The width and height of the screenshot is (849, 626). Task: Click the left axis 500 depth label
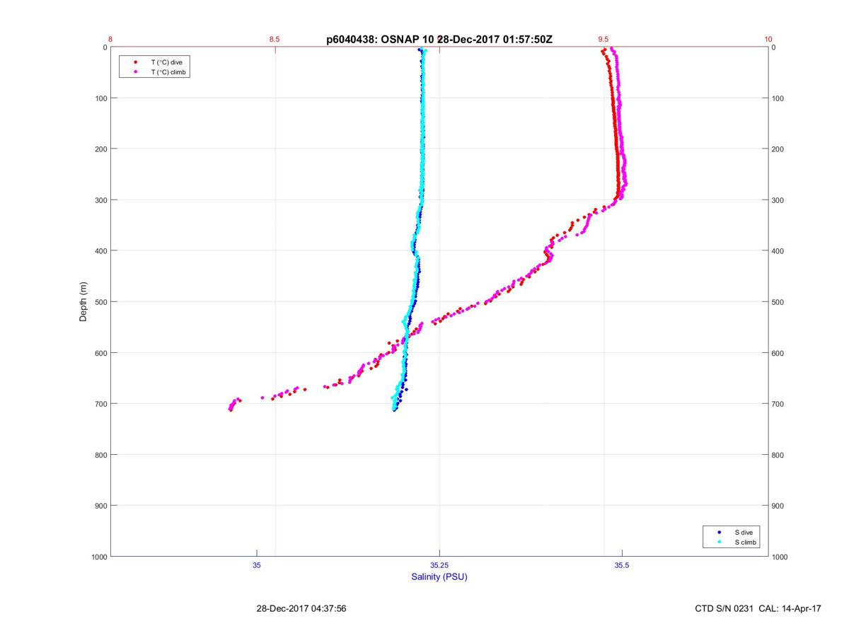pos(100,302)
